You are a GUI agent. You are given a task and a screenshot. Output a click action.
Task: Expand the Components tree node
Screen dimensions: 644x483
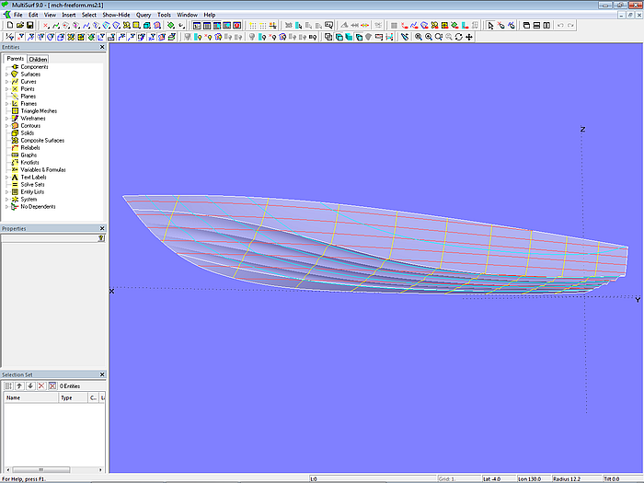click(x=6, y=67)
